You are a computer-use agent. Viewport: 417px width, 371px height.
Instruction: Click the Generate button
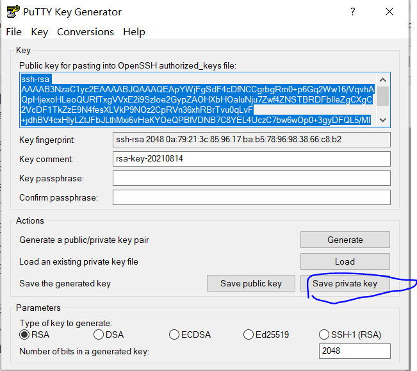point(345,240)
